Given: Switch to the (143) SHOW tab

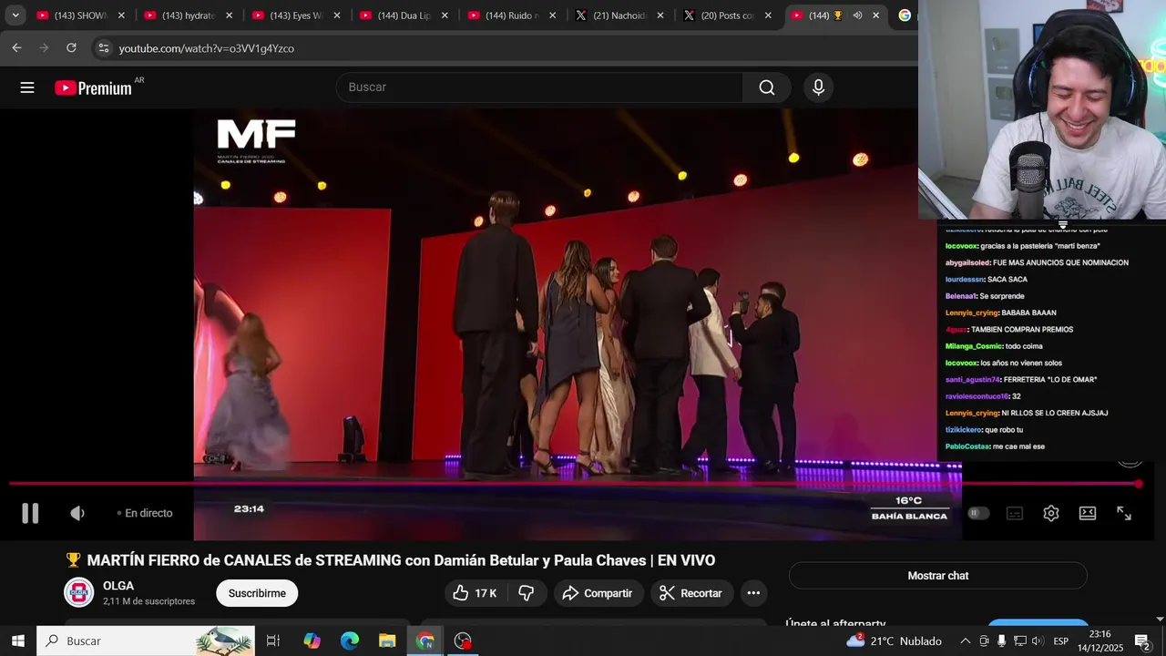Looking at the screenshot, I should (x=80, y=15).
